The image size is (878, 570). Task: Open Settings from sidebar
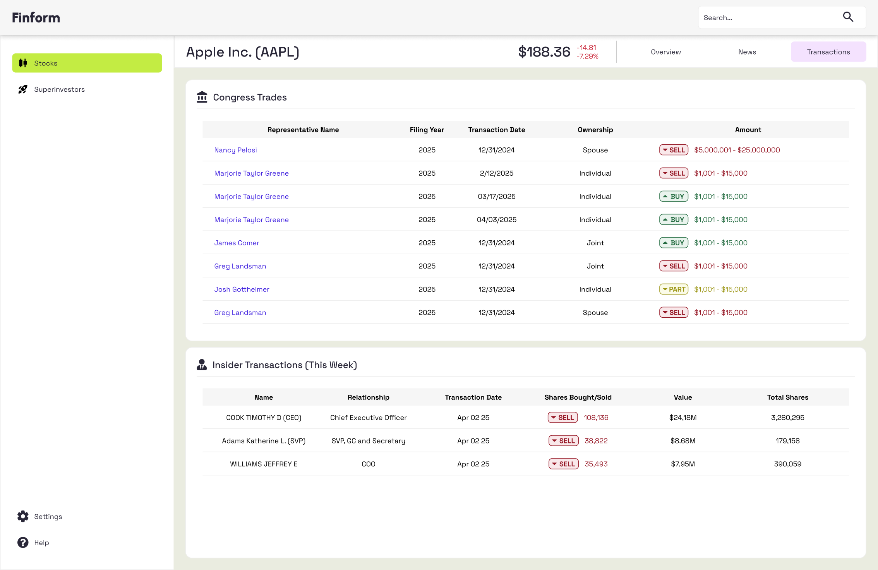tap(39, 516)
